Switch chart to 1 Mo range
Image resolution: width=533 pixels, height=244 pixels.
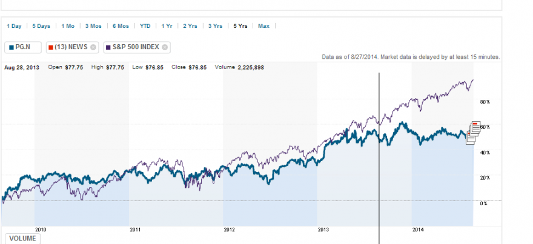[68, 26]
